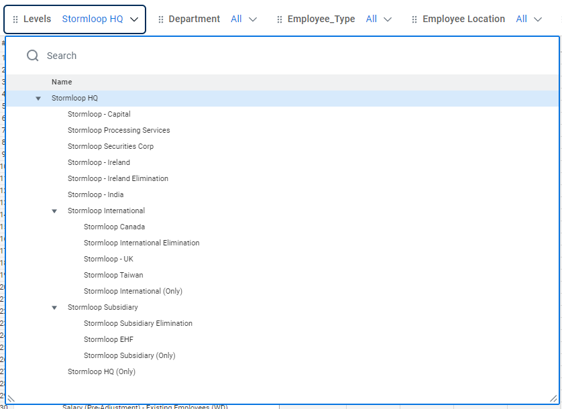Open the Employee_Type All dropdown
This screenshot has width=562, height=409.
386,19
